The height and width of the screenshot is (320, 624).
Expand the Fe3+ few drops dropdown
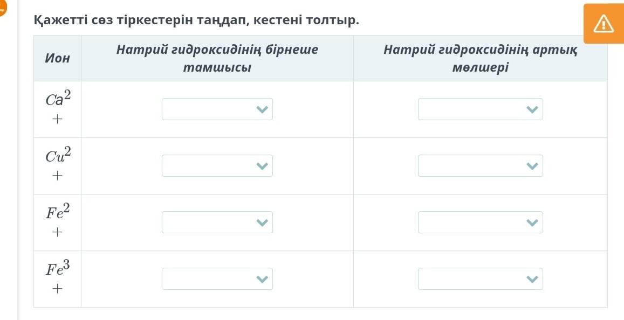tap(217, 279)
